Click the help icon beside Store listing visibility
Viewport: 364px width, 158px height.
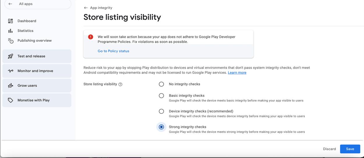click(x=120, y=84)
